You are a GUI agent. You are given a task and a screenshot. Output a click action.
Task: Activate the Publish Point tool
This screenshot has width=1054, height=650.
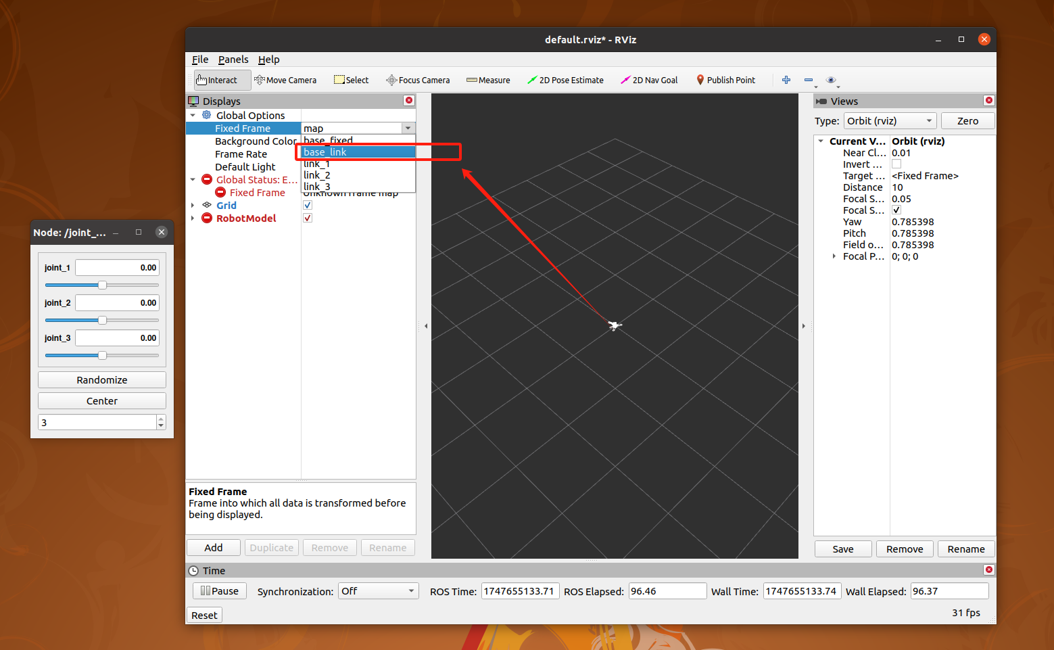(x=725, y=80)
